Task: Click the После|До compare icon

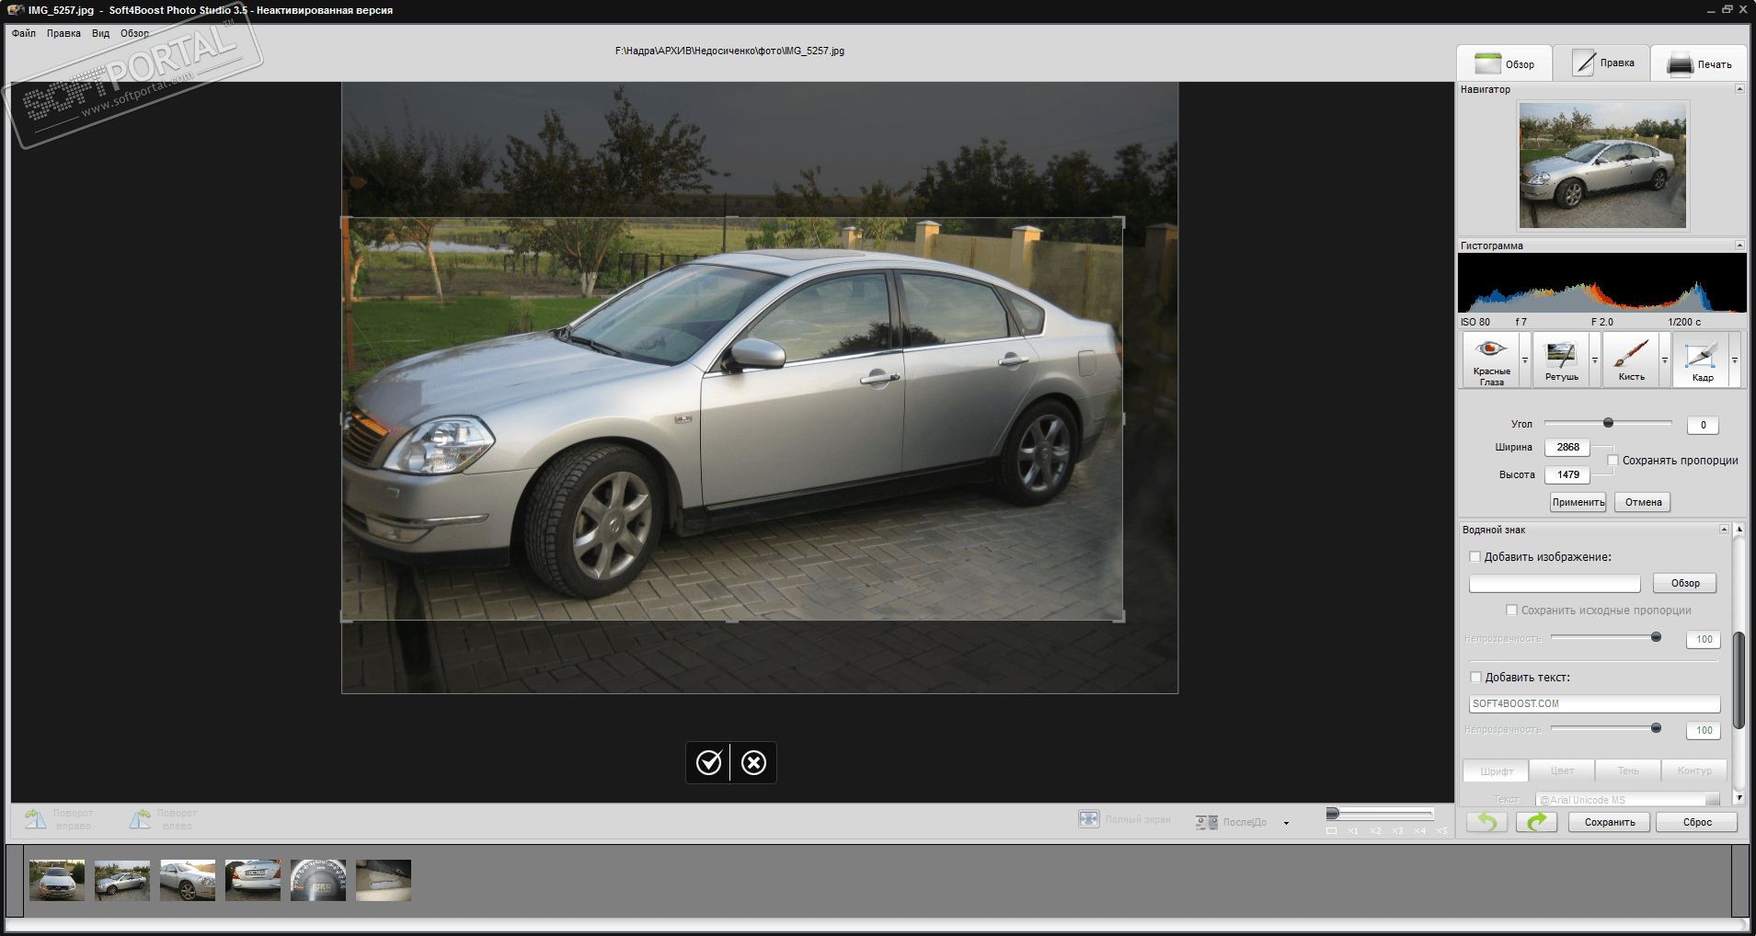Action: 1207,822
